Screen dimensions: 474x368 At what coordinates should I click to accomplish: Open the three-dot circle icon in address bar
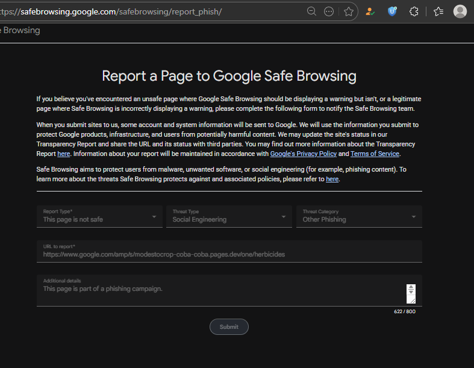click(x=329, y=11)
